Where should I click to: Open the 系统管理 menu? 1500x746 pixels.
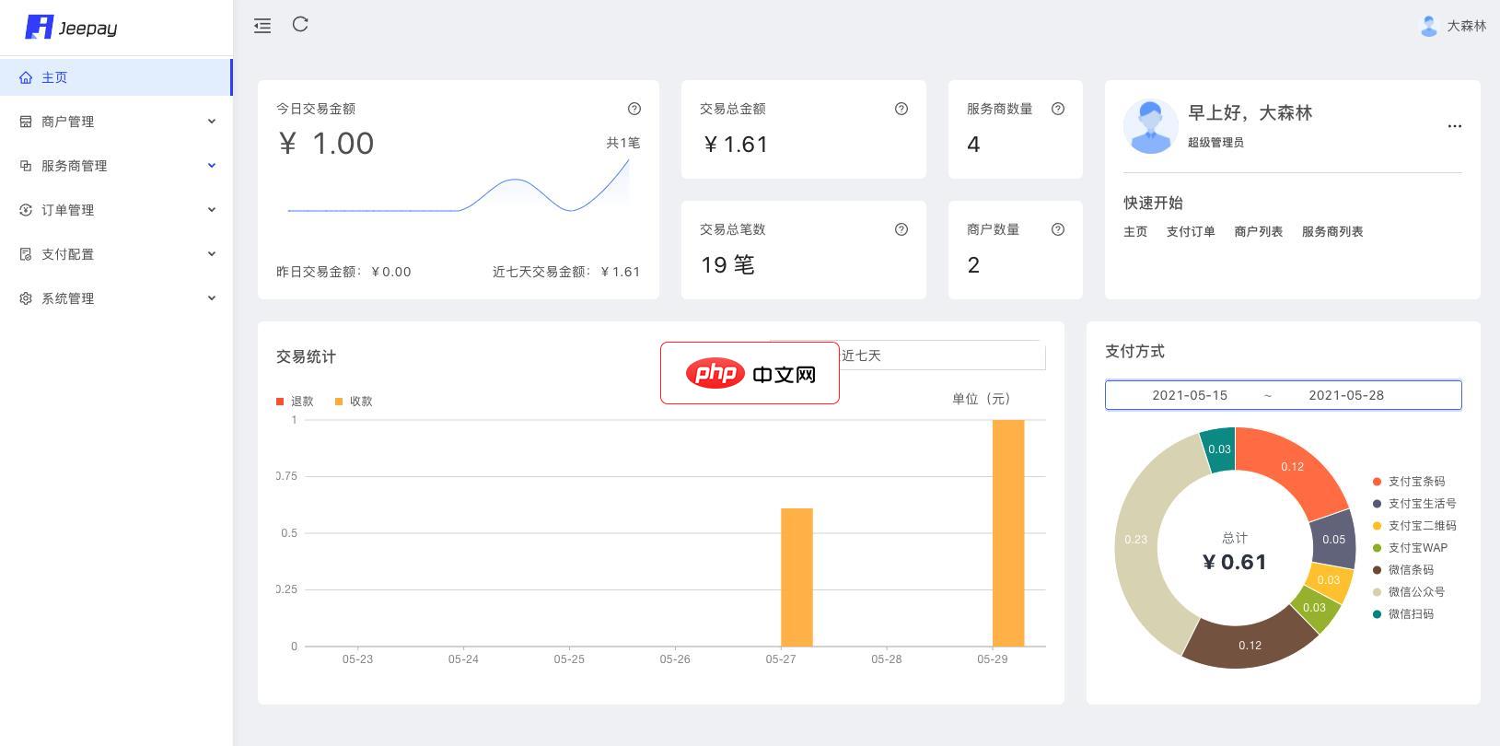[x=116, y=298]
